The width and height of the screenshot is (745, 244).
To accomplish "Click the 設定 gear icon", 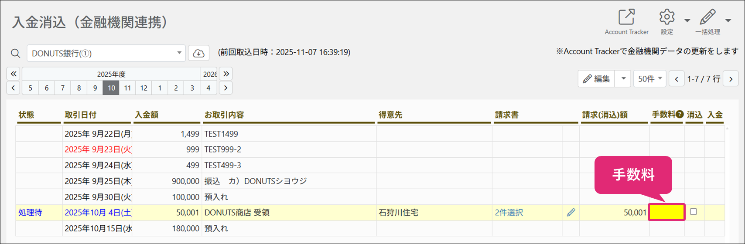I will 667,17.
